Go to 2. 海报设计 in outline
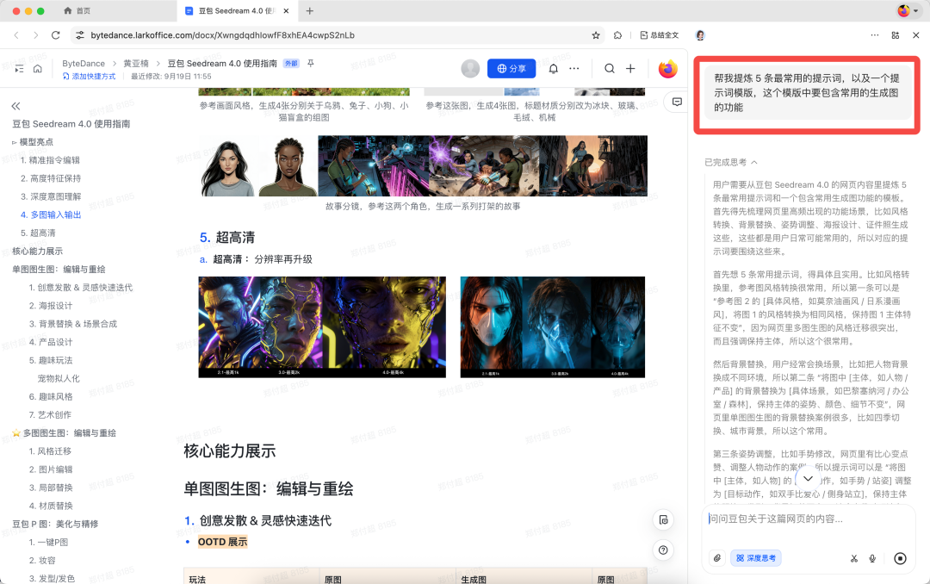Image resolution: width=930 pixels, height=584 pixels. click(x=51, y=306)
